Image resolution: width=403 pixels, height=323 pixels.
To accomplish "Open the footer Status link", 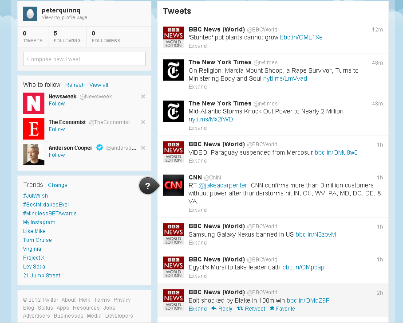I will tap(45, 308).
